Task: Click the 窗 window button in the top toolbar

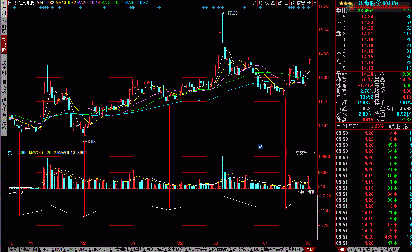Action: [280, 3]
